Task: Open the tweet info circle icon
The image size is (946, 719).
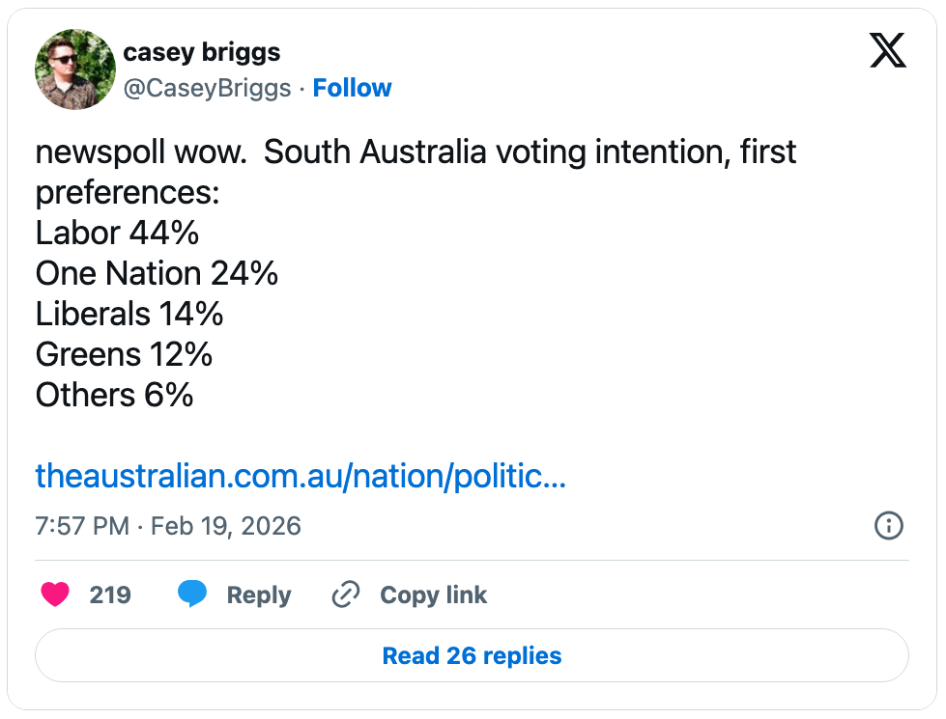Action: click(x=888, y=526)
